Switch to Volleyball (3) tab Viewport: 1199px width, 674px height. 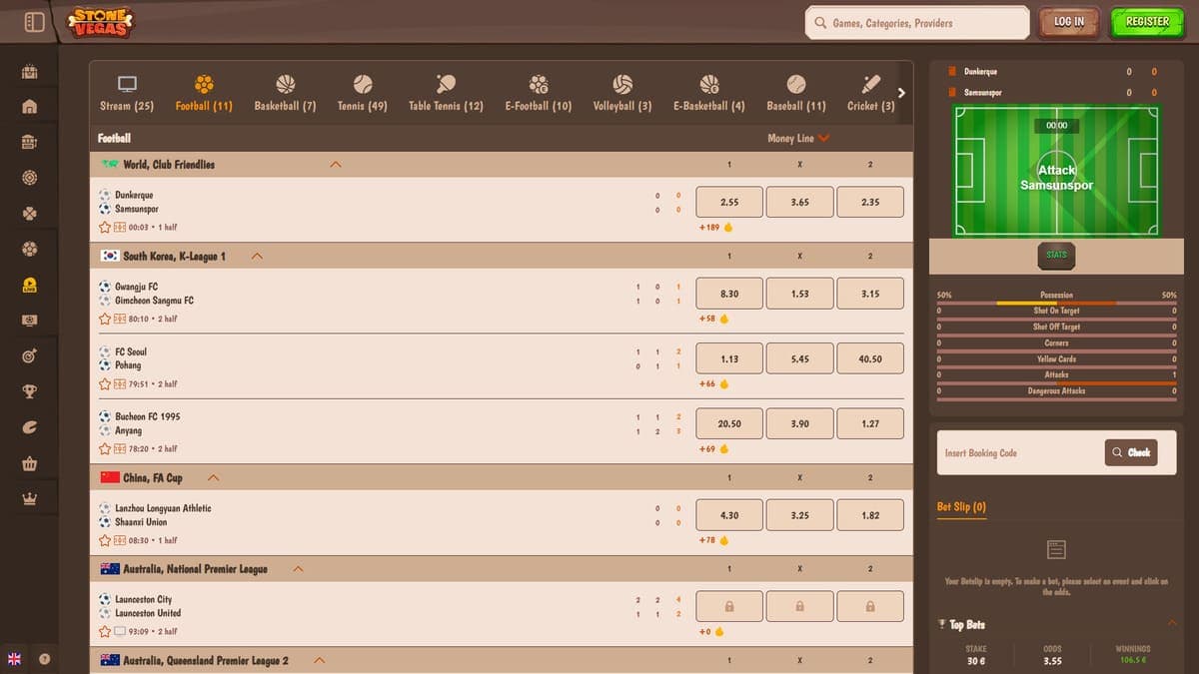coord(622,93)
